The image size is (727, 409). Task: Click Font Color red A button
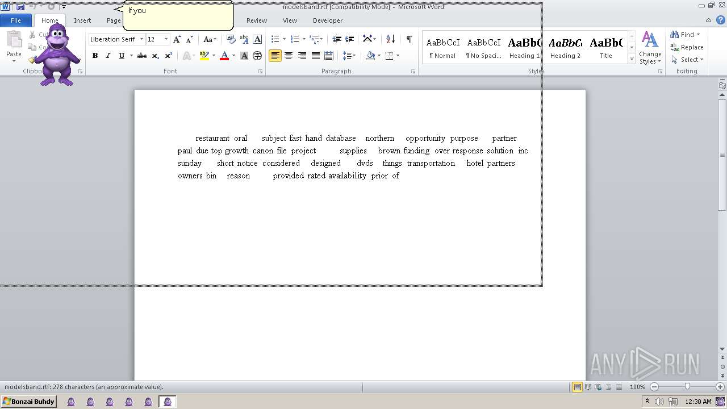pyautogui.click(x=224, y=56)
